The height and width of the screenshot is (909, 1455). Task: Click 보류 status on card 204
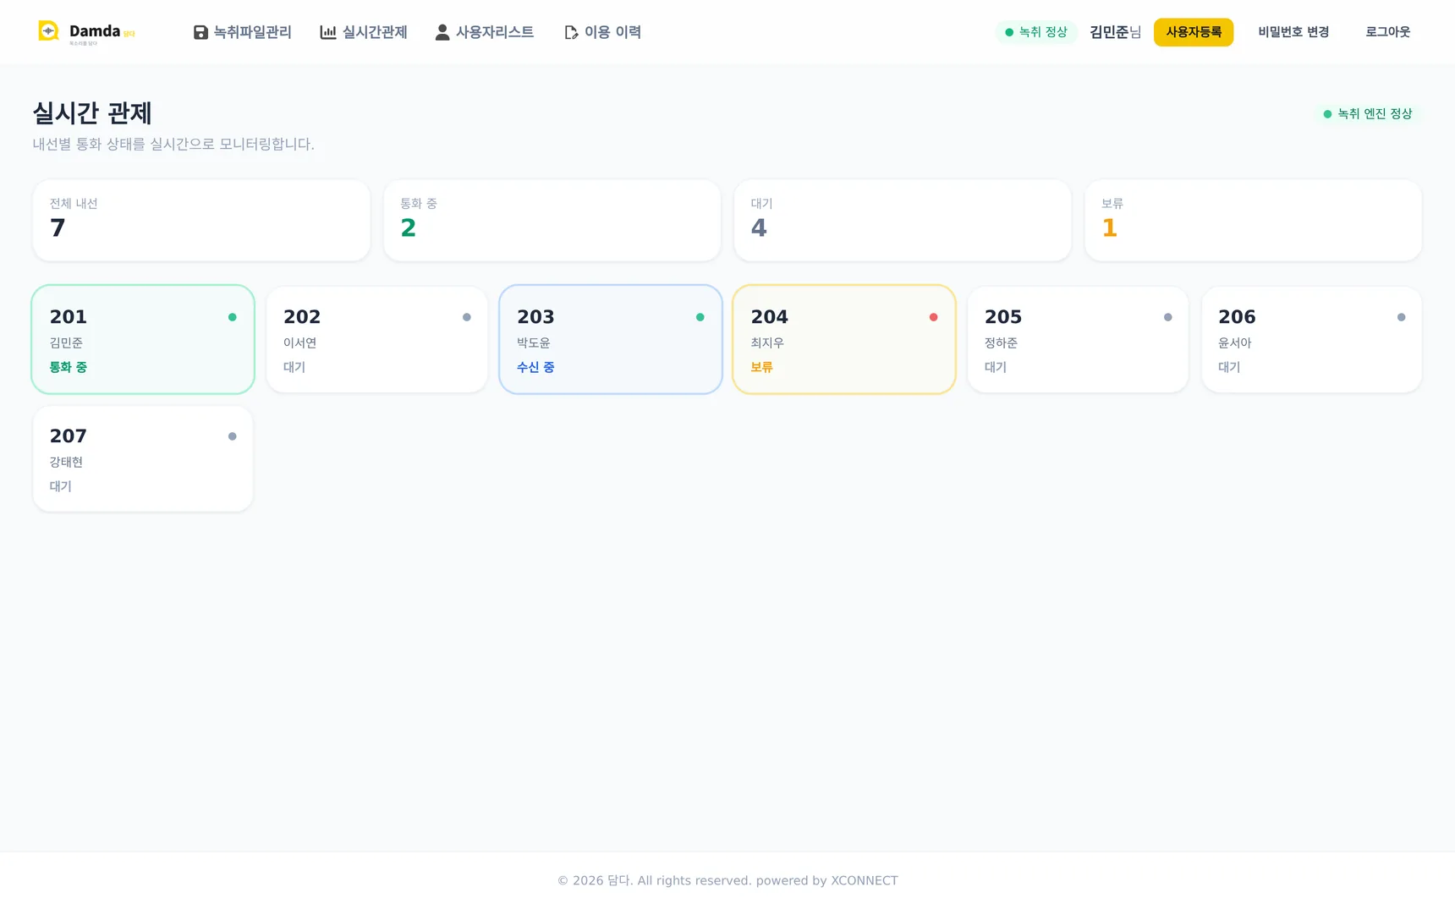[761, 368]
